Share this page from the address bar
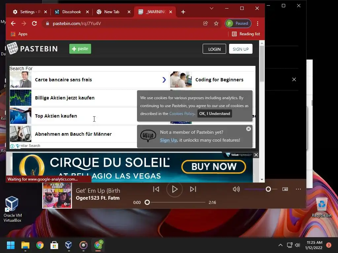Screen dimensions: 338x253 205,23
